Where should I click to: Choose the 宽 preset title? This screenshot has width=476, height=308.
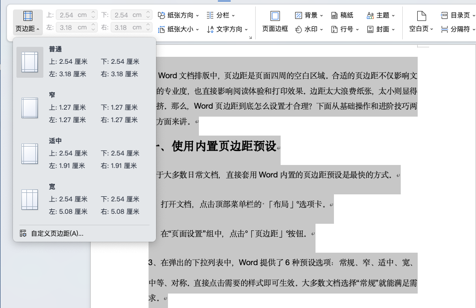[52, 186]
